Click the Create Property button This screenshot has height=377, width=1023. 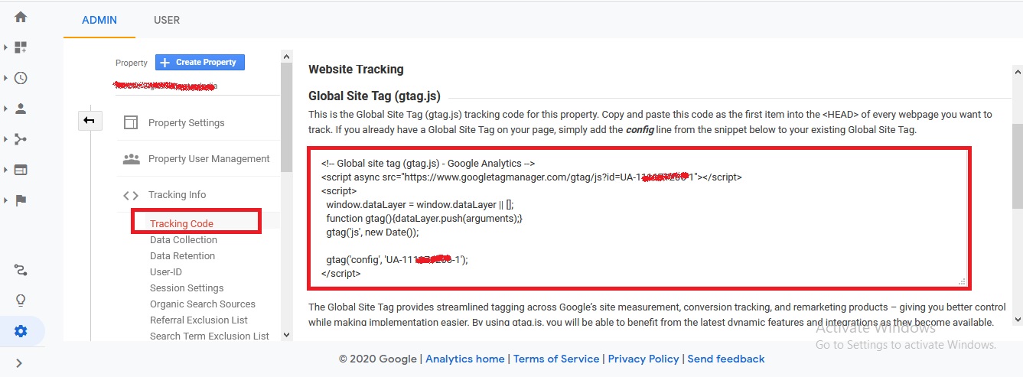coord(200,62)
